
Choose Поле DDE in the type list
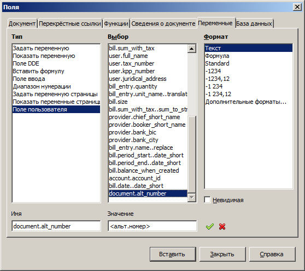[x=56, y=63]
